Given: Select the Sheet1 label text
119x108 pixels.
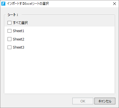Looking at the screenshot, I should pos(18,31).
